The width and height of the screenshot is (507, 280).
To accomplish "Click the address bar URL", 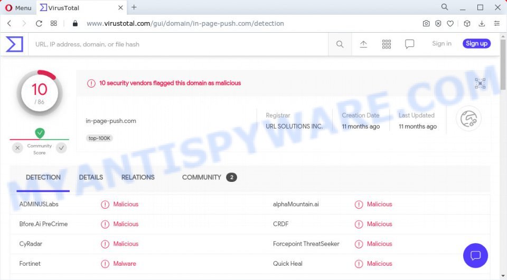I will coord(185,23).
